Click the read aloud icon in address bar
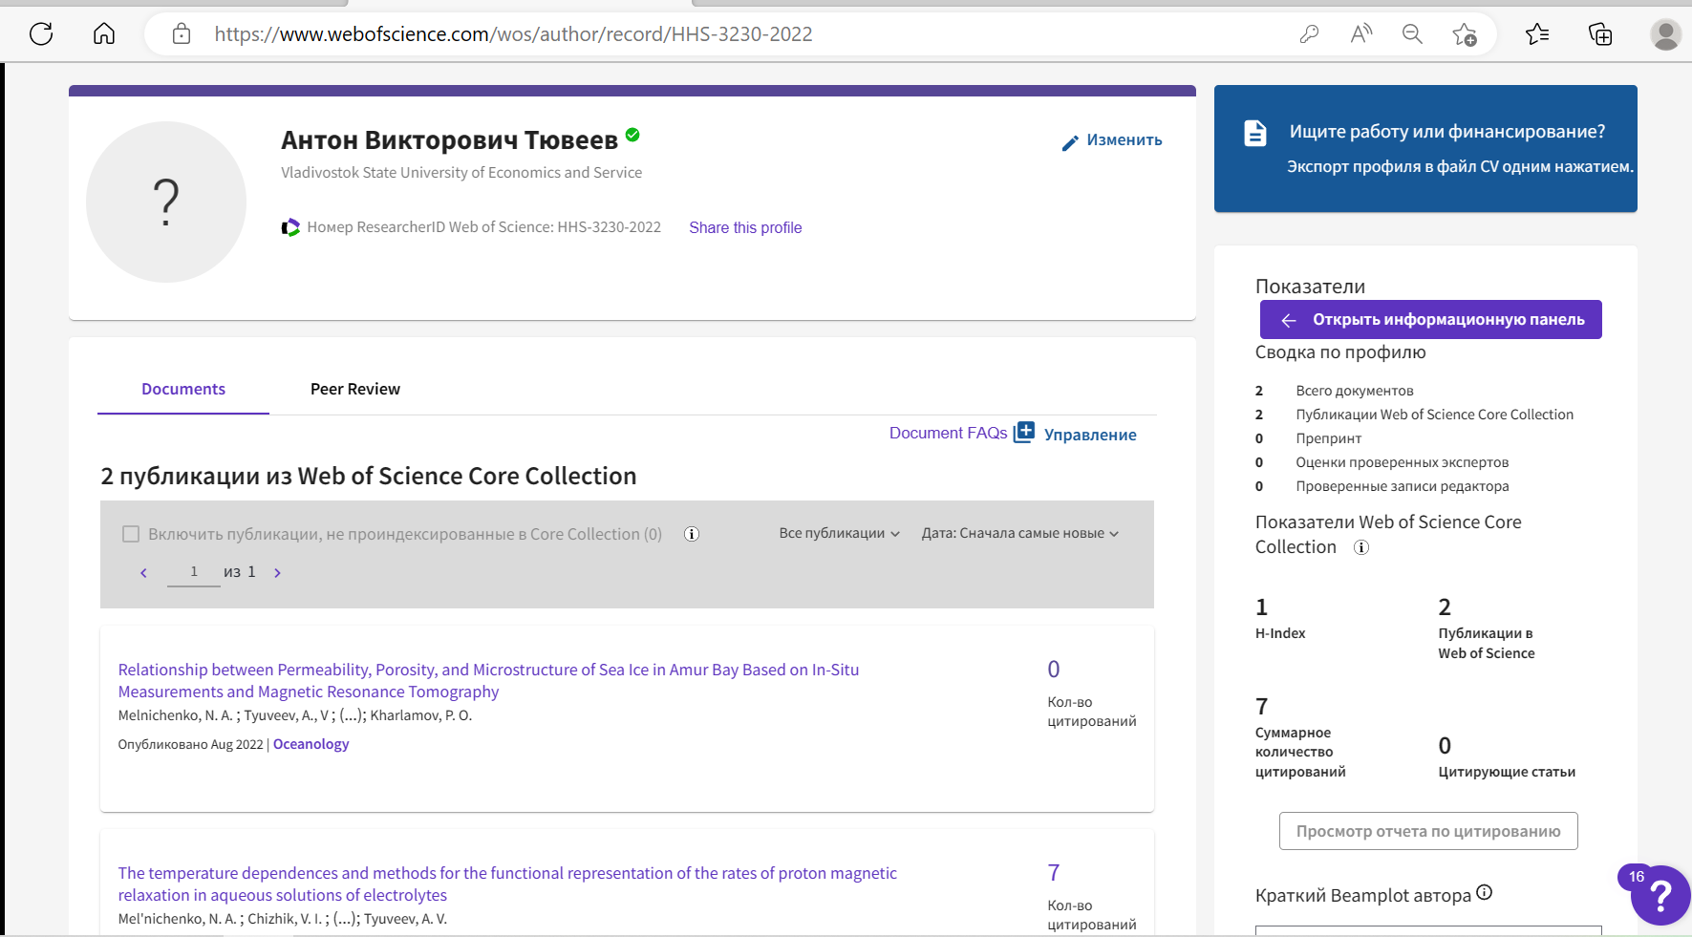 point(1360,34)
